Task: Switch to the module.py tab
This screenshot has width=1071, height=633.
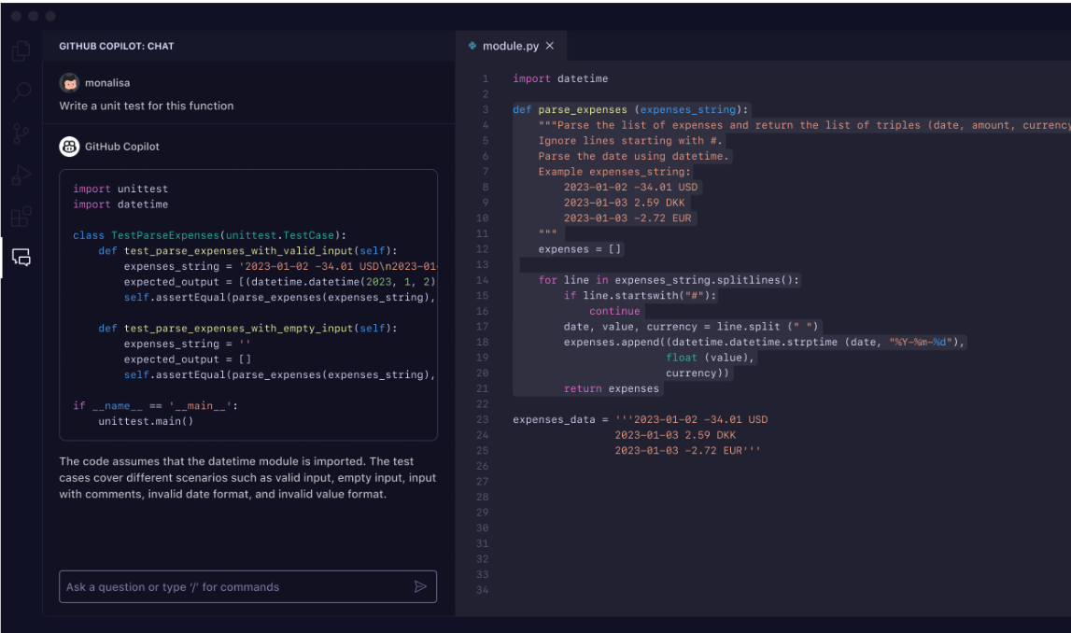Action: tap(510, 46)
